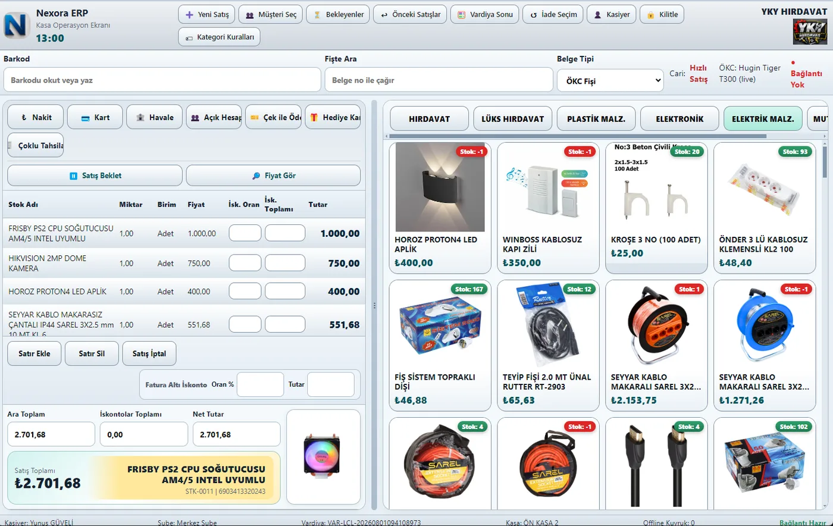Select the FRISBY PS2 CPU SOĞUTUCUSU cart row

(184, 233)
